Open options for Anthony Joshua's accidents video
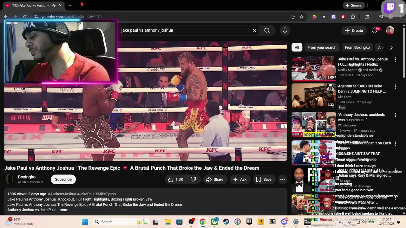This screenshot has width=406, height=228. pos(396,115)
